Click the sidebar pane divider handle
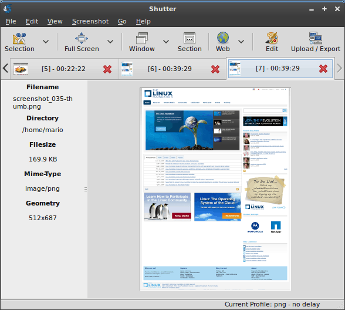This screenshot has width=345, height=310. pos(86,189)
